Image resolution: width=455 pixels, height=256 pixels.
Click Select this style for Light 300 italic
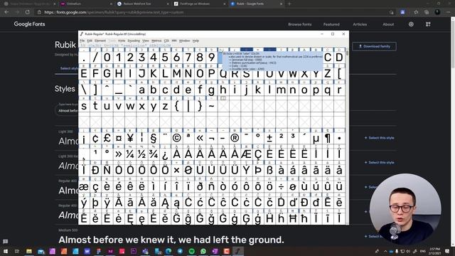pos(379,163)
